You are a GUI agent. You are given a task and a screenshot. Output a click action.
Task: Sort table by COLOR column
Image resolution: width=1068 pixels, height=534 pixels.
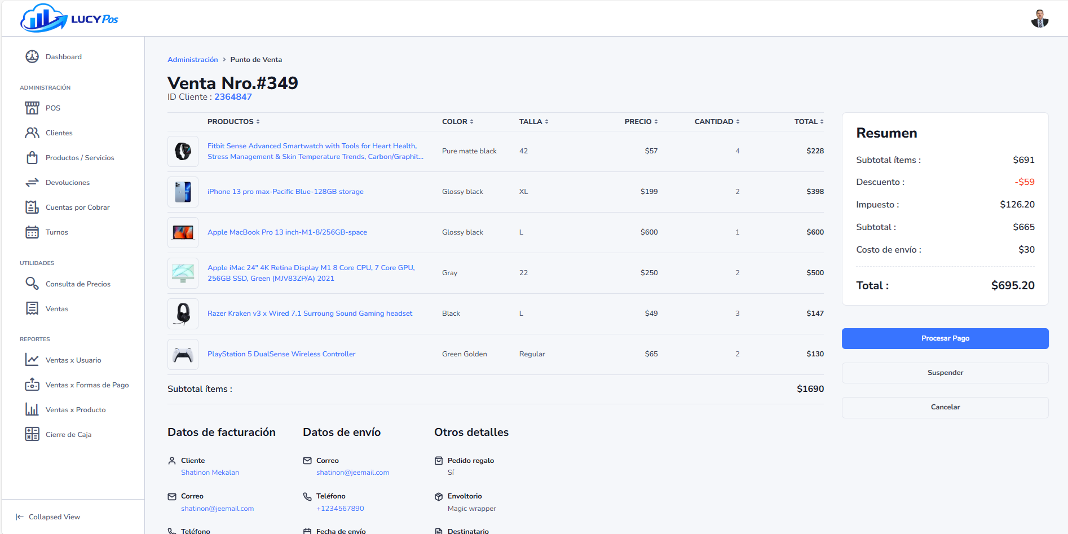(x=457, y=121)
